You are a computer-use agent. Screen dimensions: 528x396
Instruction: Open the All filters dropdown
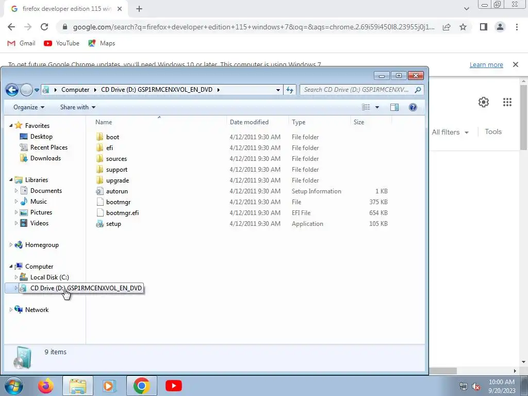450,132
